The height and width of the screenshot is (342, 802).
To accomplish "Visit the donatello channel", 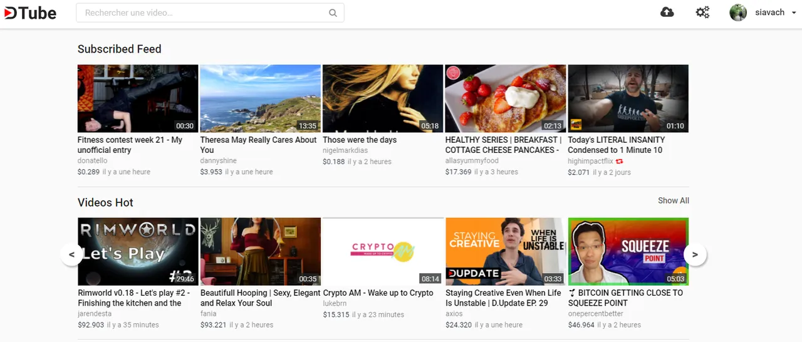I will tap(93, 161).
